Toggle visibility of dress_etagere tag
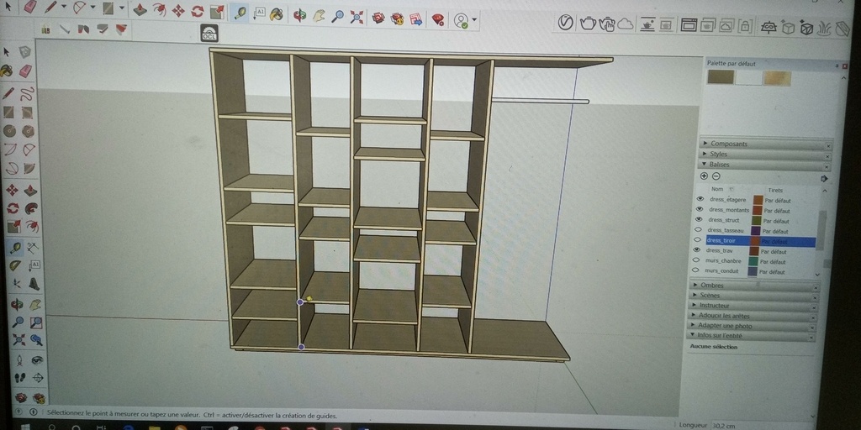 700,199
